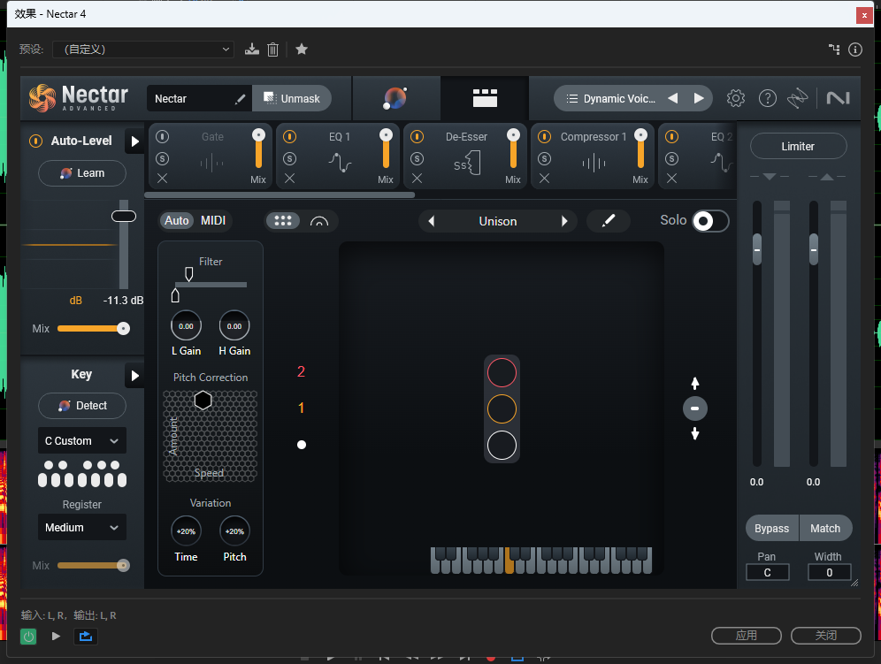Open the channel routing icon in the top right
The width and height of the screenshot is (881, 664).
[834, 50]
